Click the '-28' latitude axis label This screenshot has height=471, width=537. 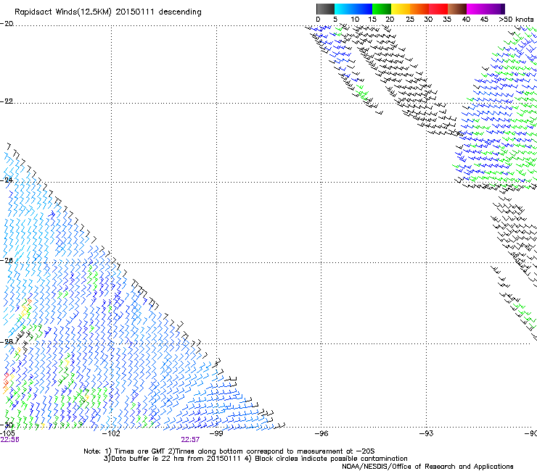tap(7, 341)
